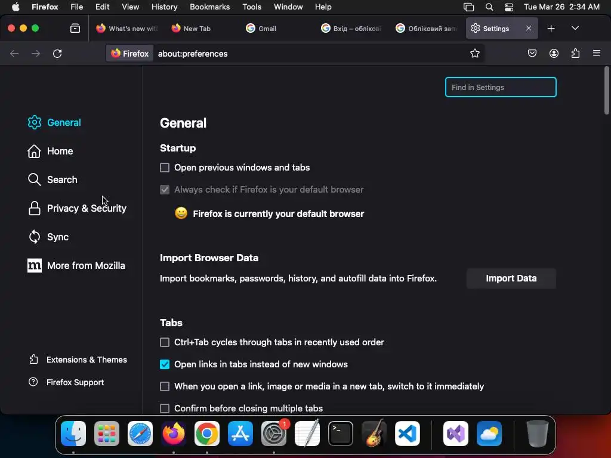Viewport: 611px width, 458px height.
Task: Enable Ctrl+Tab cycles through tabs checkbox
Action: click(x=165, y=342)
